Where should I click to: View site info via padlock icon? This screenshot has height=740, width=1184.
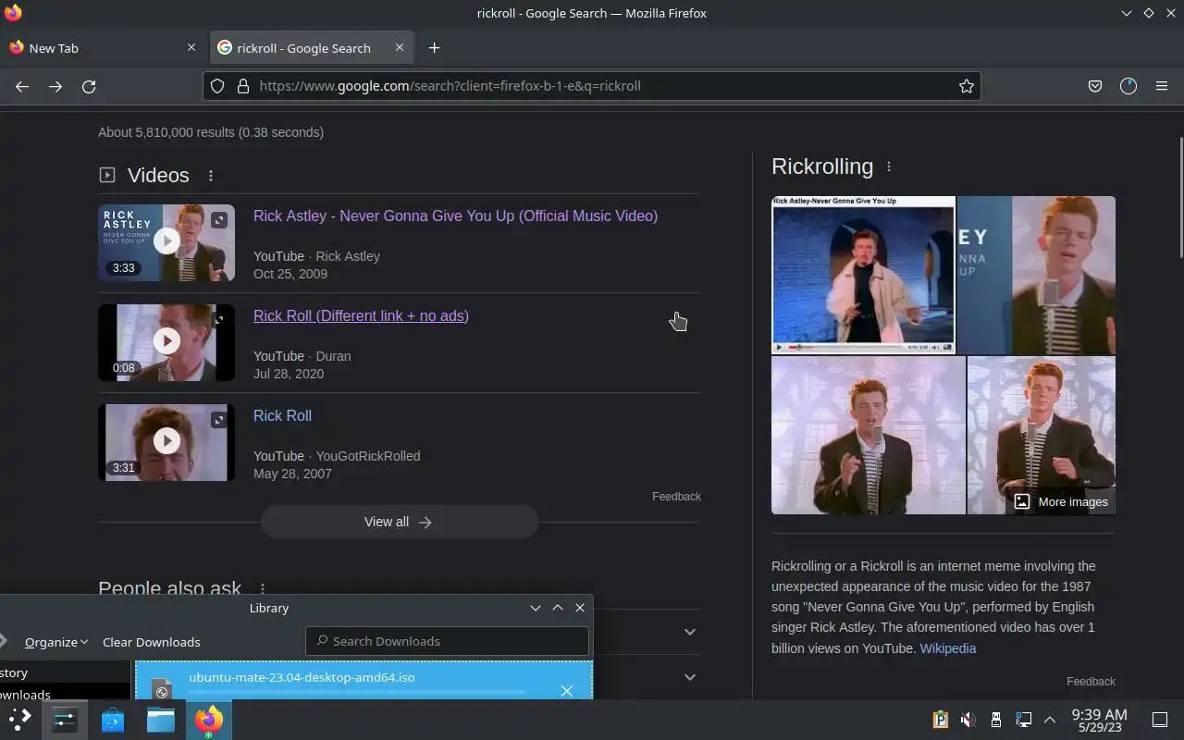pos(243,86)
